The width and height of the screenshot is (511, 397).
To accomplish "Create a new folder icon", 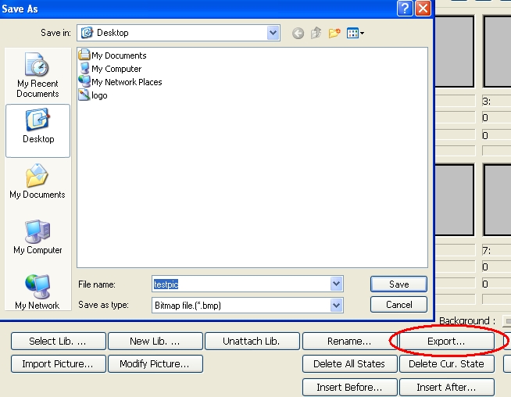I will [334, 33].
